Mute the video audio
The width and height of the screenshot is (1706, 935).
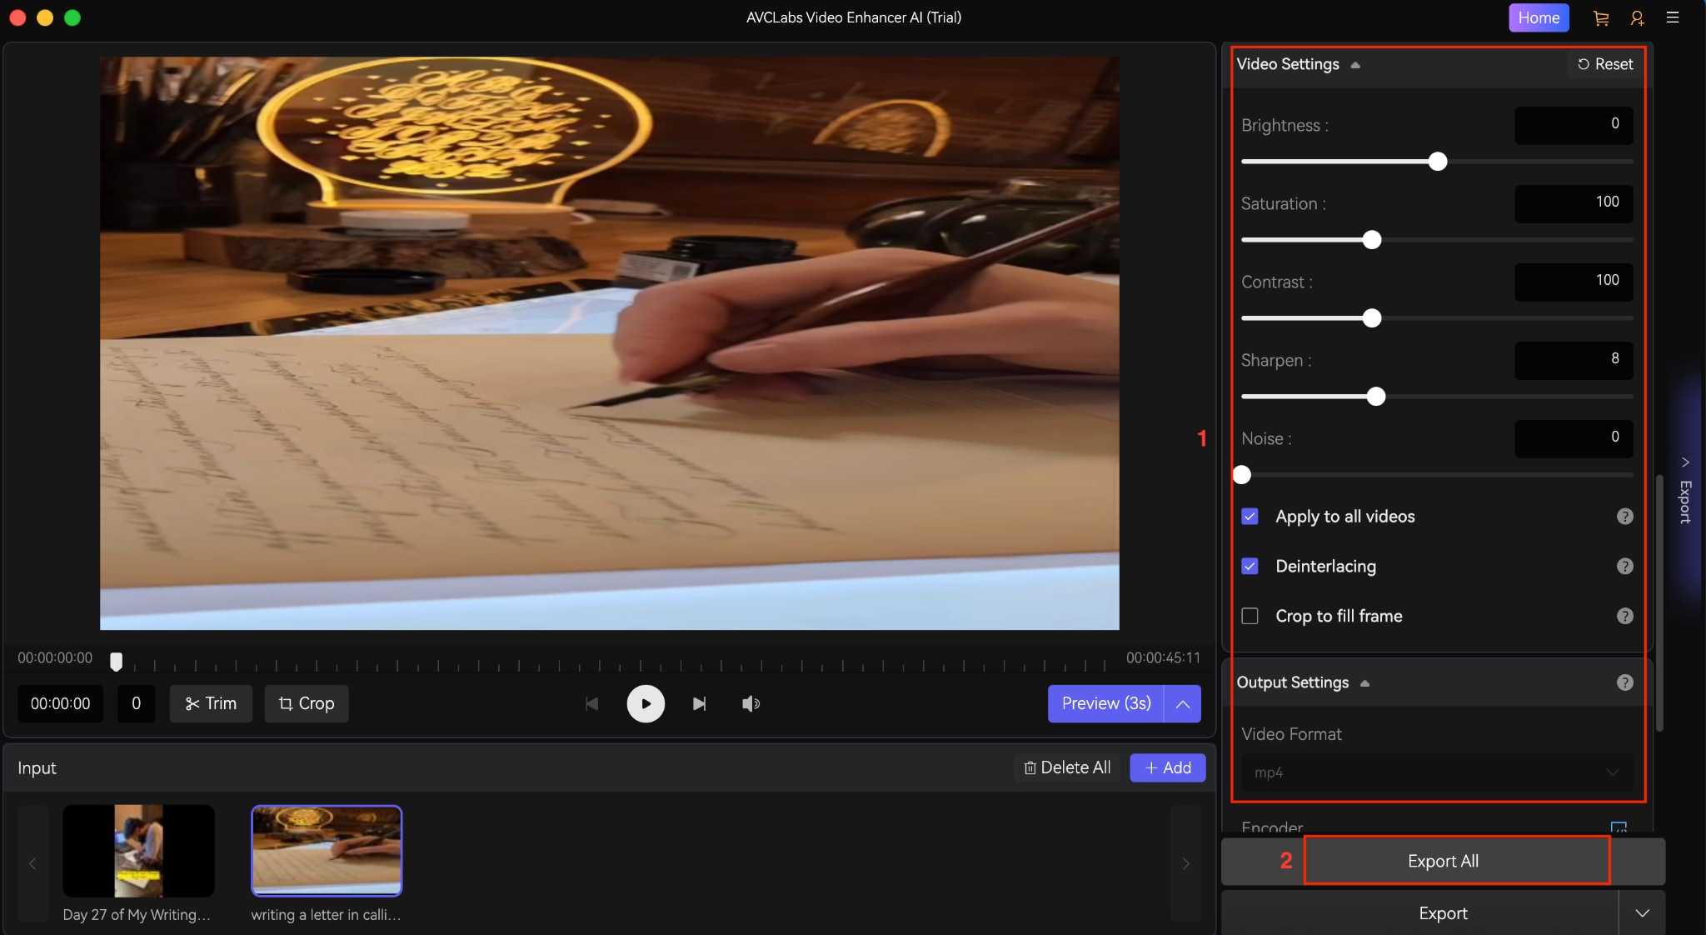pos(749,703)
